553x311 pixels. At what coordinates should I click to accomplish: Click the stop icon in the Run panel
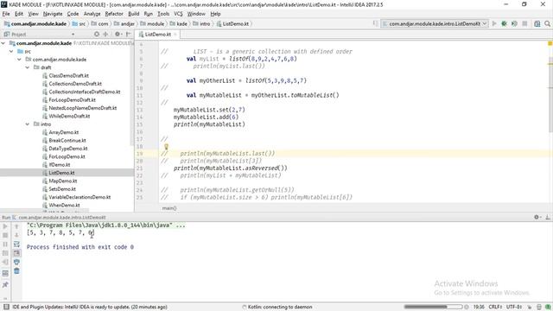tap(5, 235)
